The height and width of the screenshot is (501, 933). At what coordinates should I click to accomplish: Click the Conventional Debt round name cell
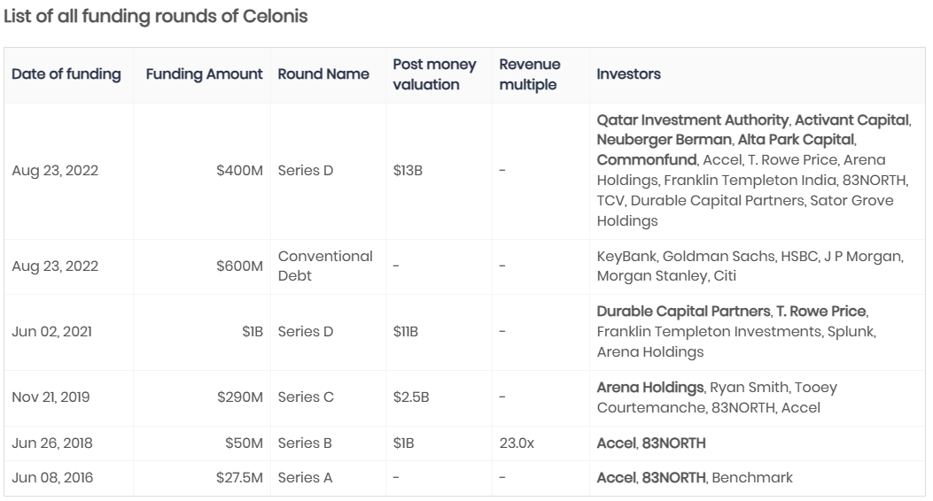pos(325,266)
